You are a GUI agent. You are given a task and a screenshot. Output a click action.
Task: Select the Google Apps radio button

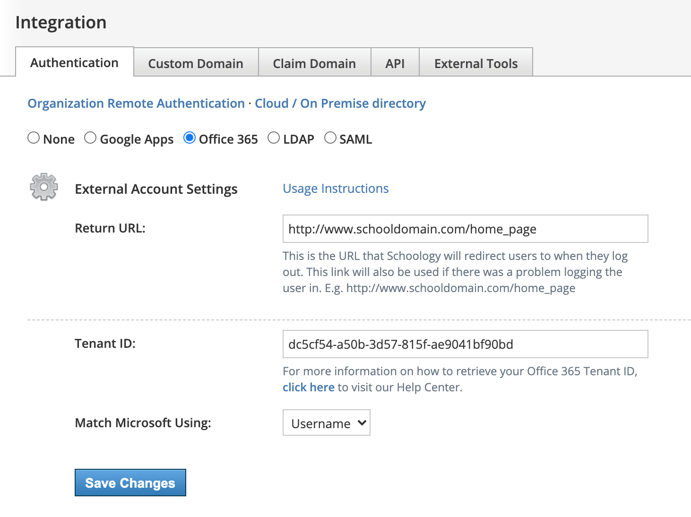point(90,138)
